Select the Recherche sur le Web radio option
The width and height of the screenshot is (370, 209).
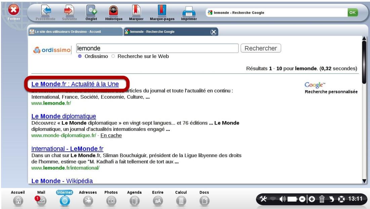coord(113,56)
